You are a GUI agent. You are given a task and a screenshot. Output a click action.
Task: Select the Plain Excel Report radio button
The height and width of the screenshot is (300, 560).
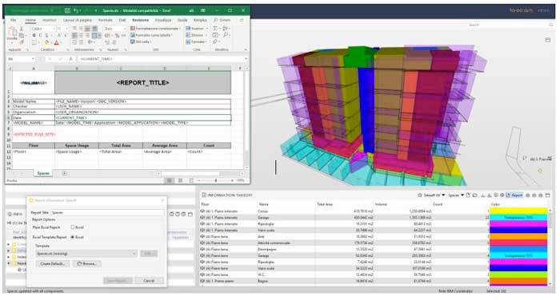pos(73,227)
